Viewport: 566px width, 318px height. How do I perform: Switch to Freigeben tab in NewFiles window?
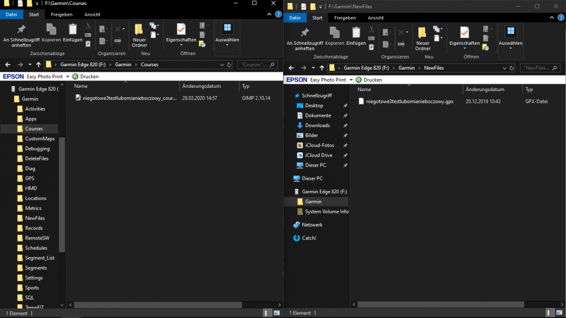[x=345, y=18]
